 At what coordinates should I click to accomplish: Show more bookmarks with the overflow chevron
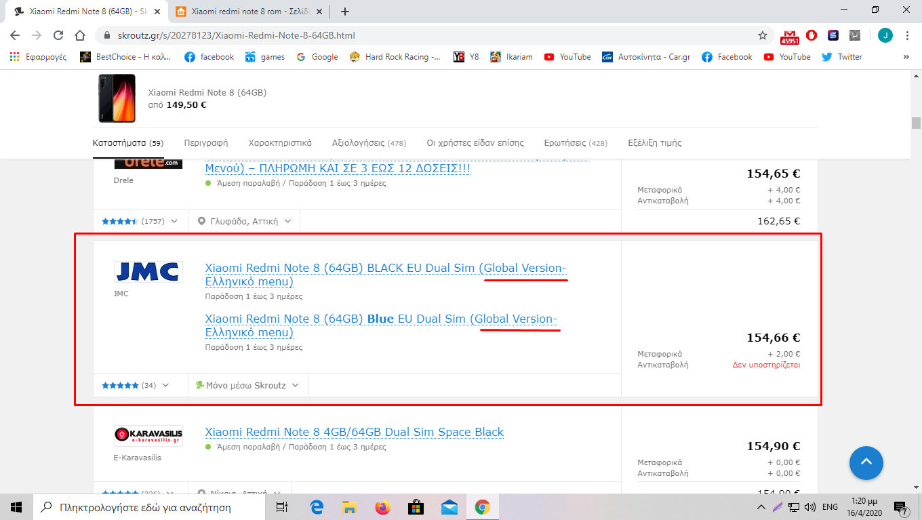pos(906,57)
